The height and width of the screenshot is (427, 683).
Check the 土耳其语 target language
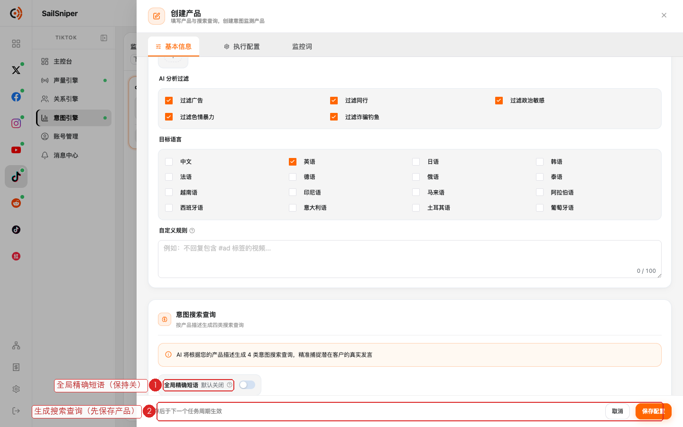point(416,208)
